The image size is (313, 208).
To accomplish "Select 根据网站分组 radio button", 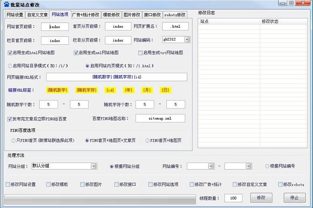I will click(x=112, y=167).
